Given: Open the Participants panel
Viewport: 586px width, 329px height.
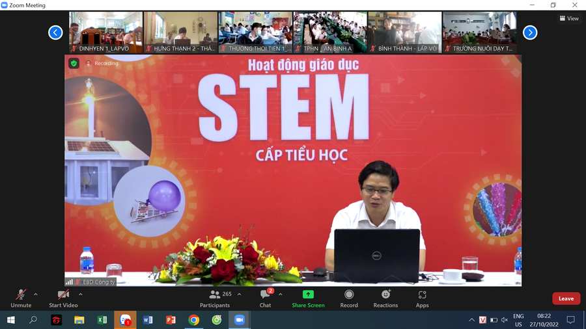Looking at the screenshot, I should [x=216, y=298].
